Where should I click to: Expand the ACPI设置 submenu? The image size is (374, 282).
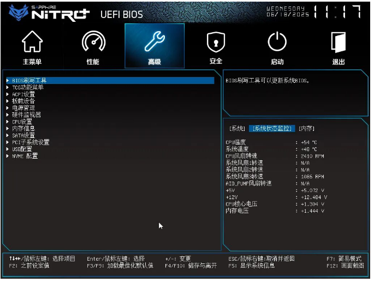point(23,94)
